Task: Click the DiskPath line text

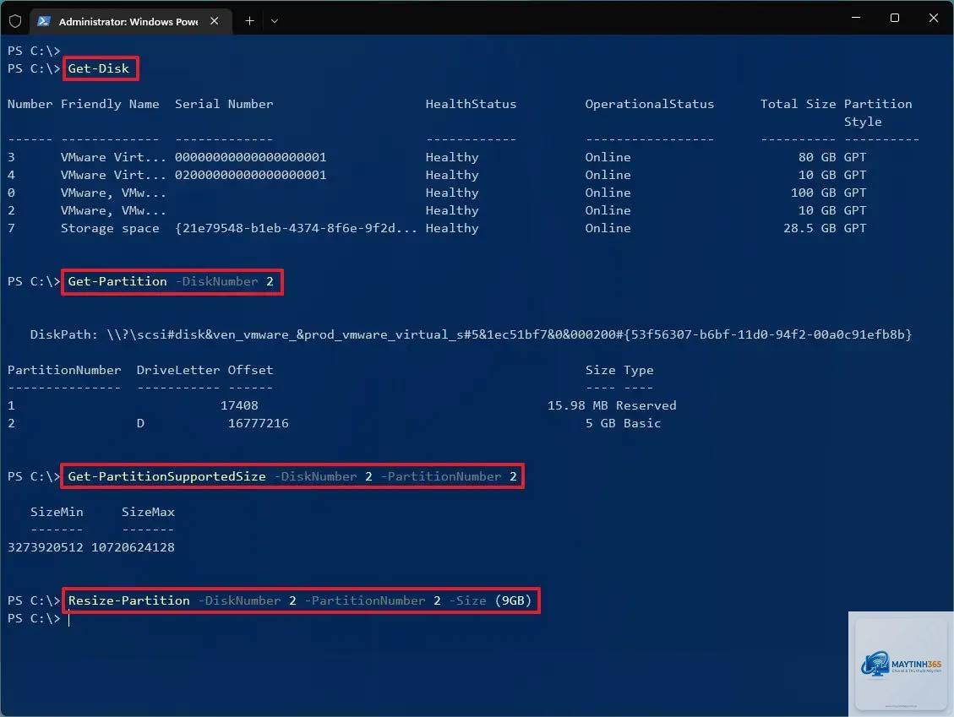Action: coord(471,334)
